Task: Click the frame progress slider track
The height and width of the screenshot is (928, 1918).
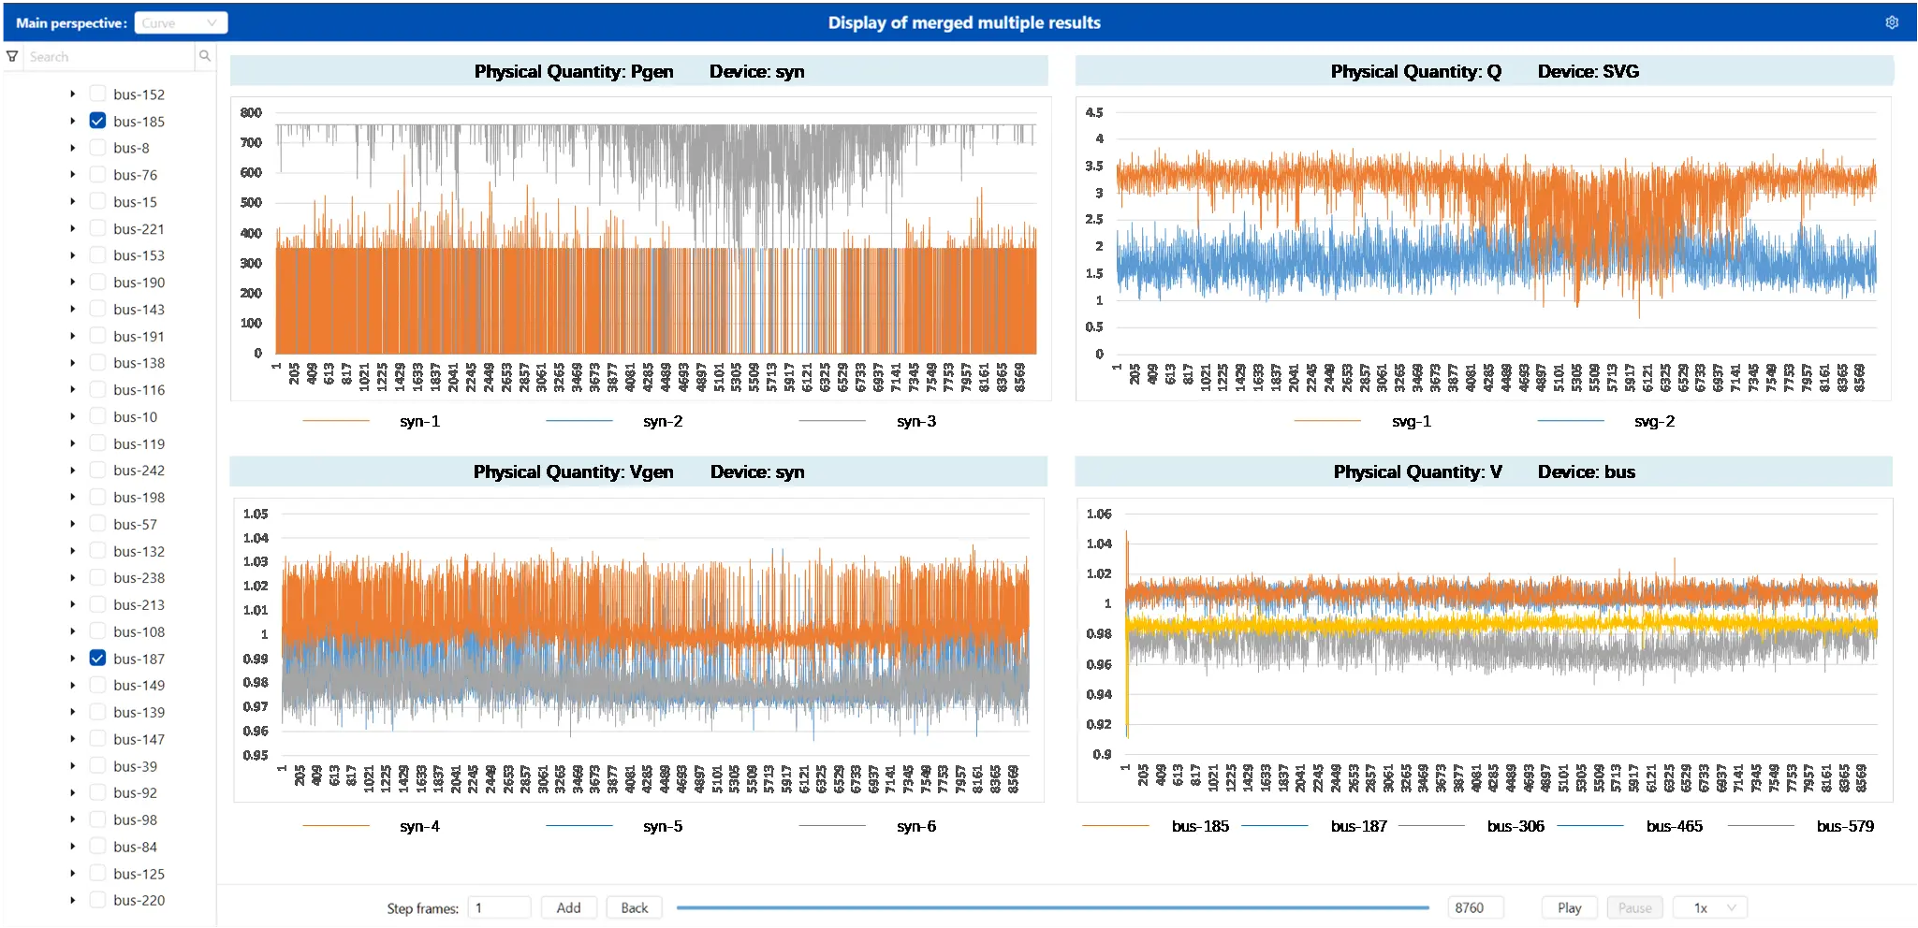Action: click(x=1052, y=907)
